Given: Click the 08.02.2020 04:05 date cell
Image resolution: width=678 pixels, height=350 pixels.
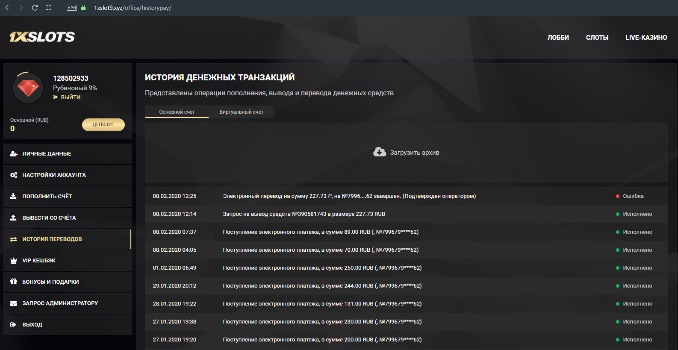Looking at the screenshot, I should coord(174,250).
